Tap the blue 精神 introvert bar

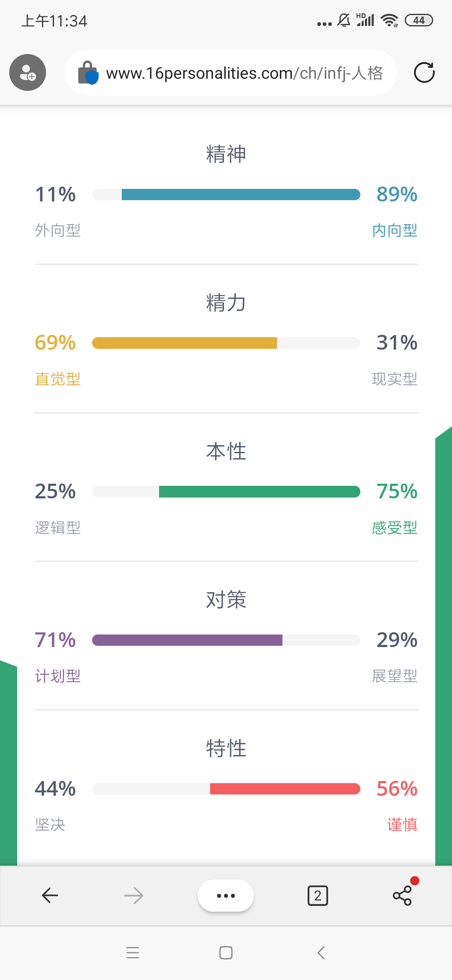tap(241, 194)
